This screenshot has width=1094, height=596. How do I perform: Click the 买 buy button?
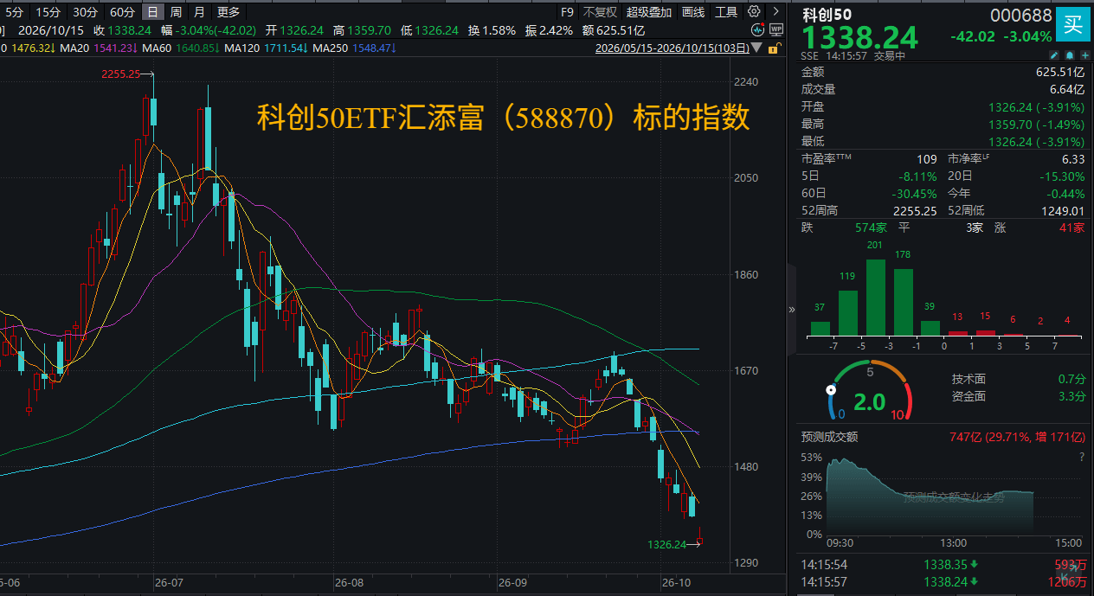pyautogui.click(x=1072, y=24)
